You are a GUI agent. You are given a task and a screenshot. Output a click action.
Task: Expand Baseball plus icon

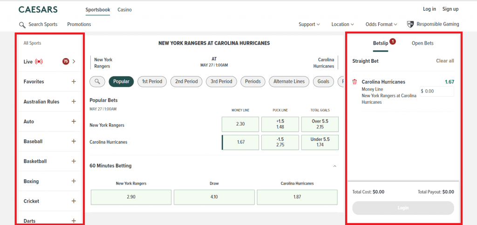[x=74, y=141]
